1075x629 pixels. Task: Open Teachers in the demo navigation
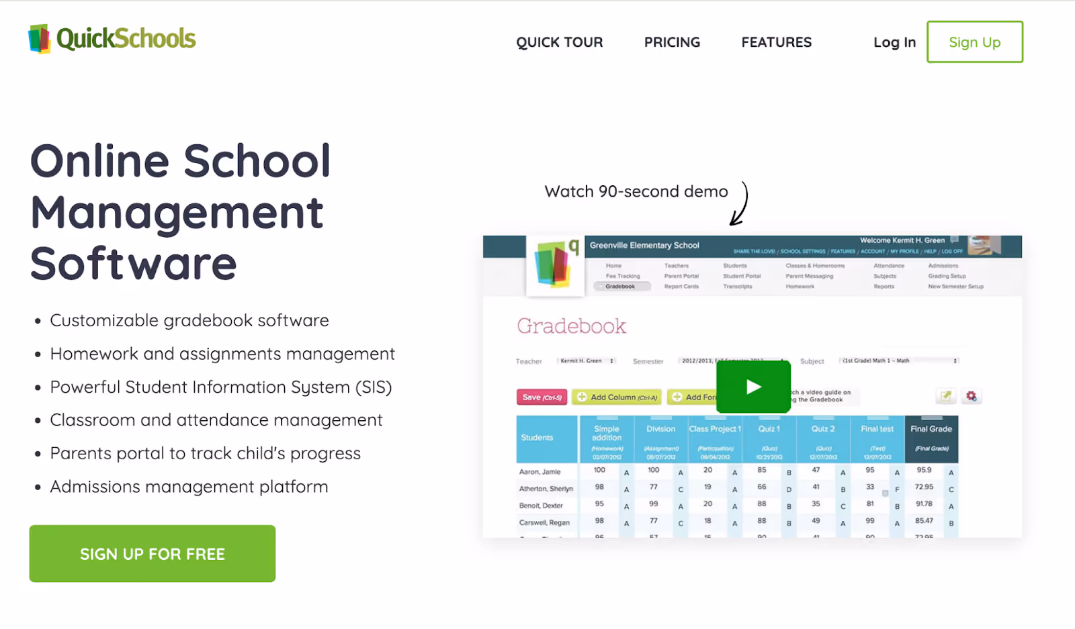[x=677, y=266]
